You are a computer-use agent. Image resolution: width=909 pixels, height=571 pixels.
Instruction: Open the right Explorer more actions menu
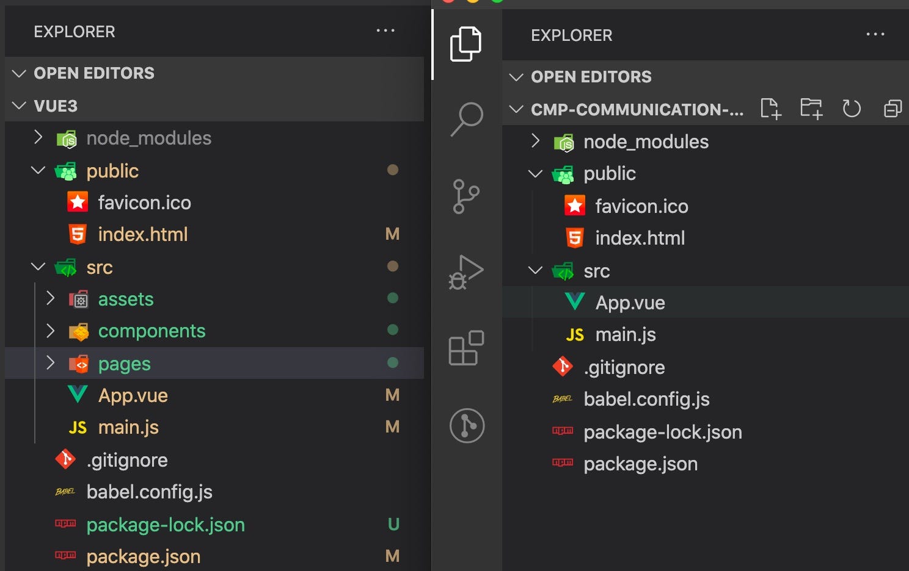pos(875,34)
